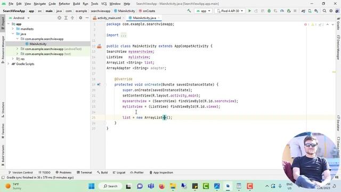This screenshot has height=192, width=341.
Task: Toggle the Build Variants tool window
Action: click(x=3, y=155)
